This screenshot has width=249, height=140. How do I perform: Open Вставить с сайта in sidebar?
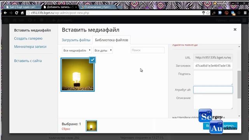[x=28, y=61]
